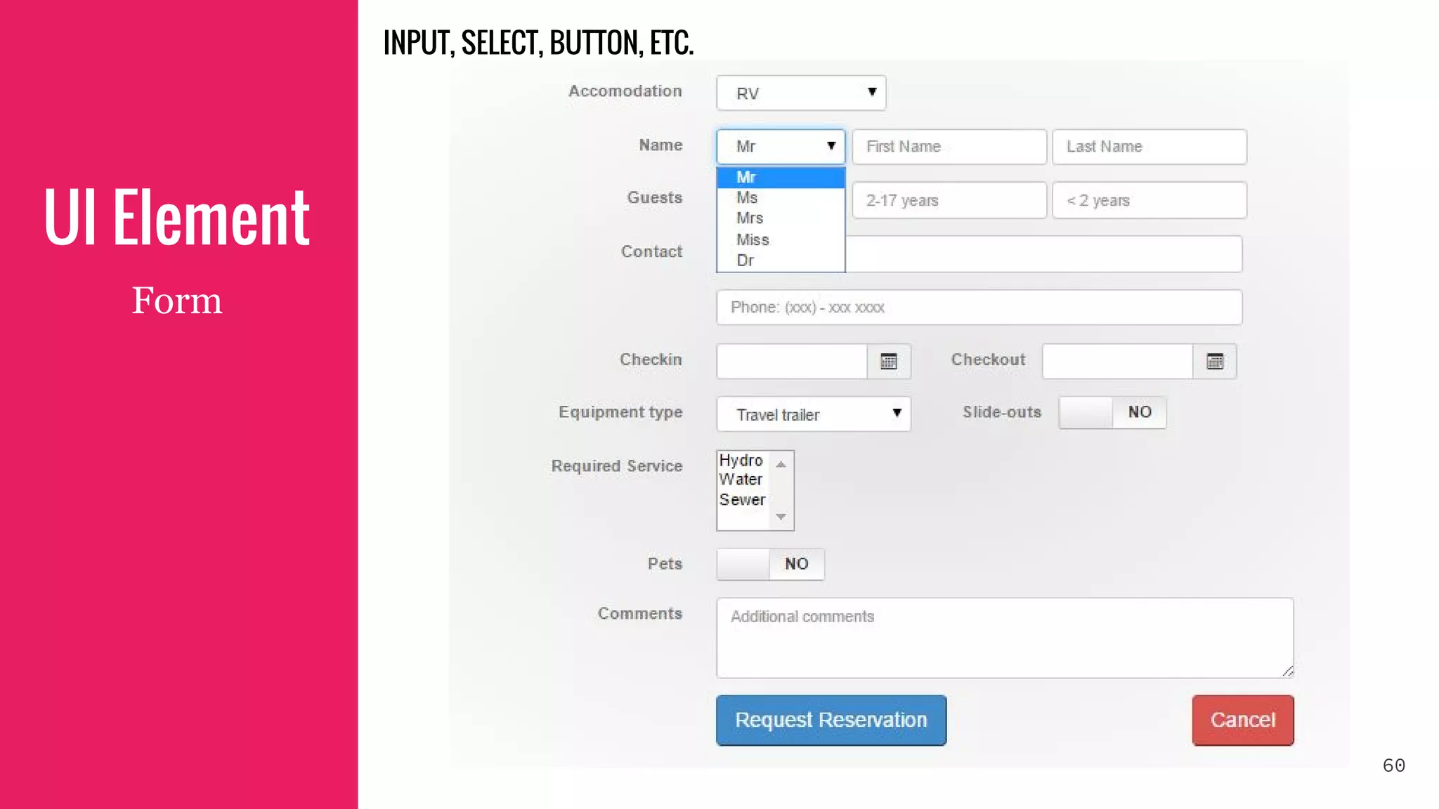
Task: Collapse the Mr title dropdown
Action: tap(781, 146)
